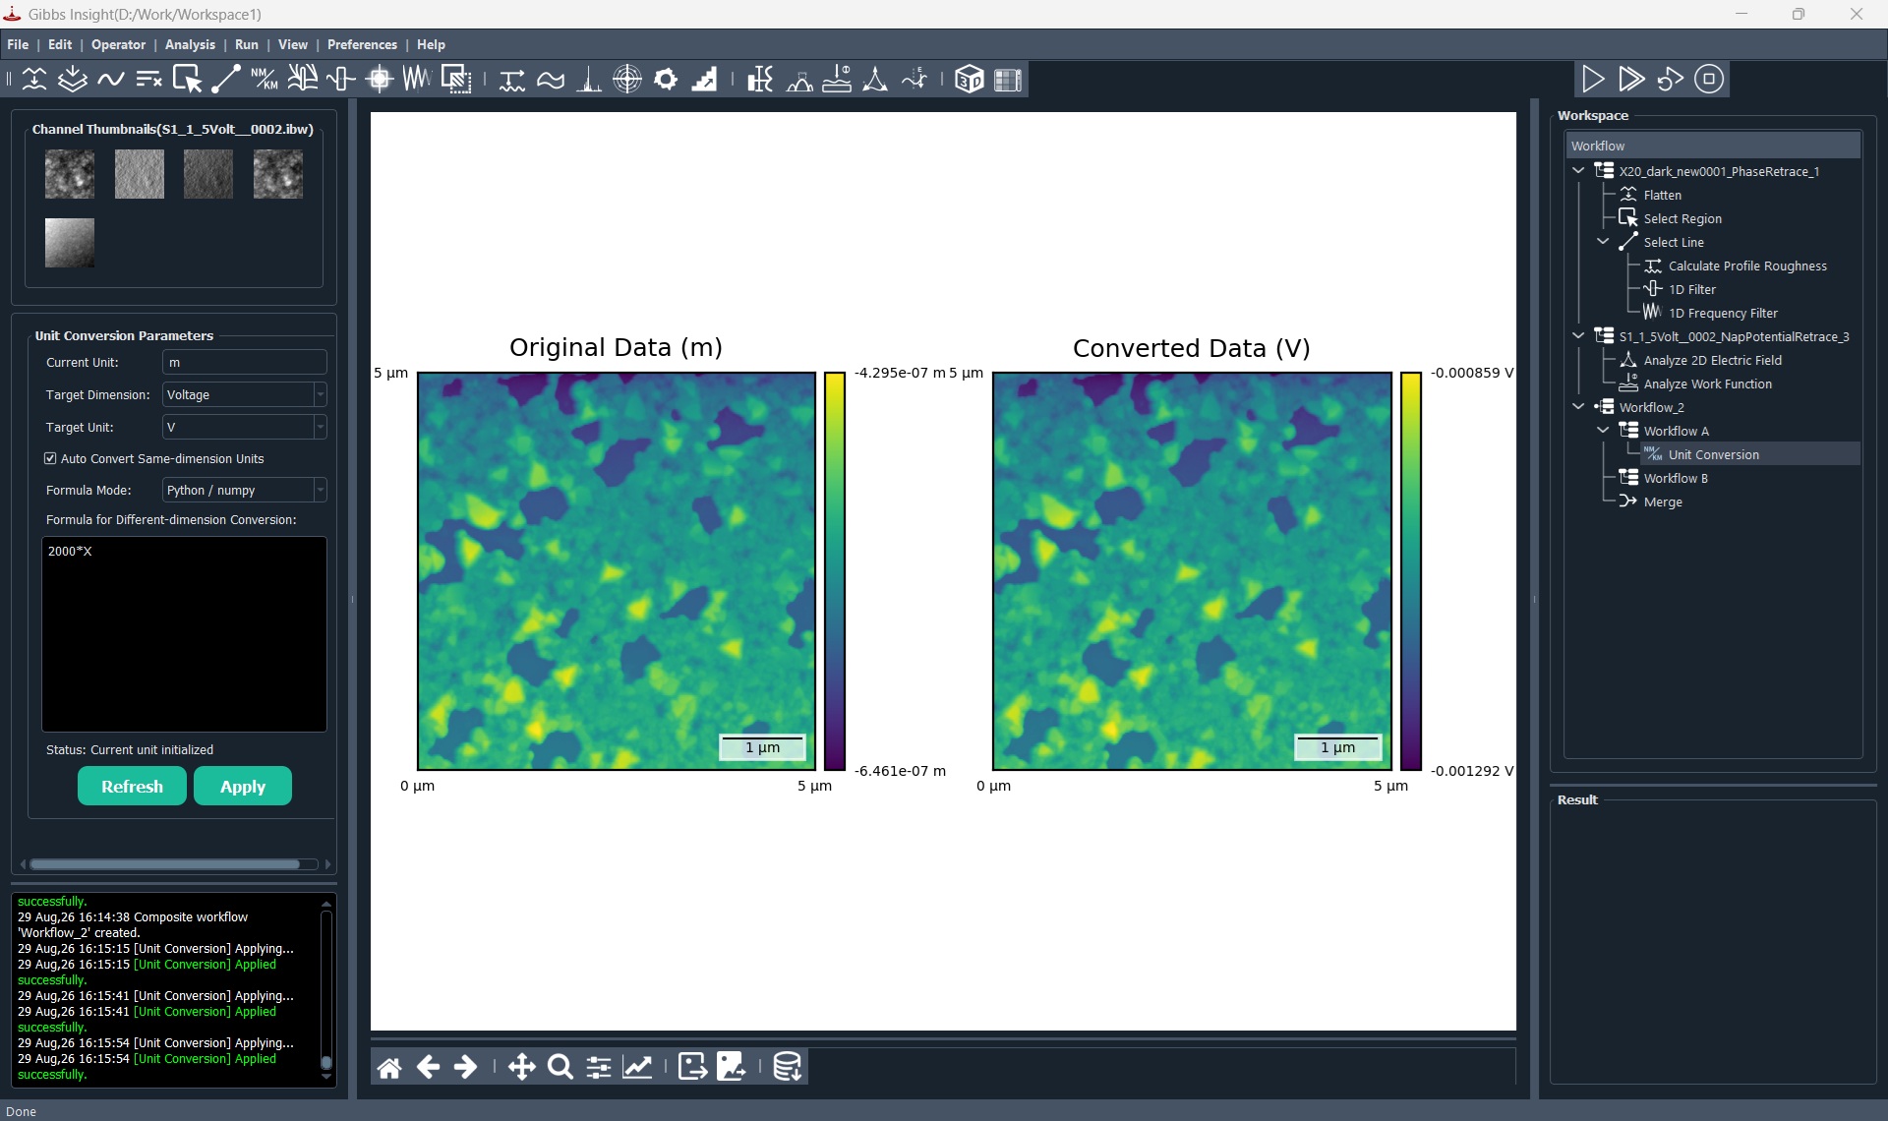Click the table grid toolbar icon

1008,80
